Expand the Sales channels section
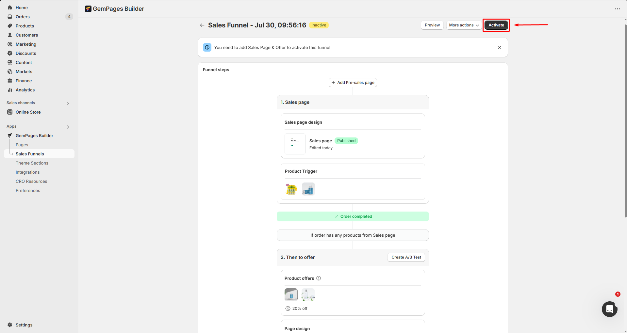The width and height of the screenshot is (627, 333). click(x=68, y=103)
